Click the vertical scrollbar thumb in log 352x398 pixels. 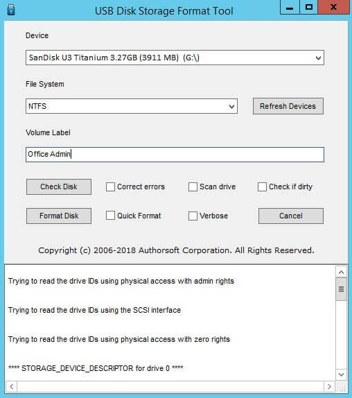click(x=341, y=289)
